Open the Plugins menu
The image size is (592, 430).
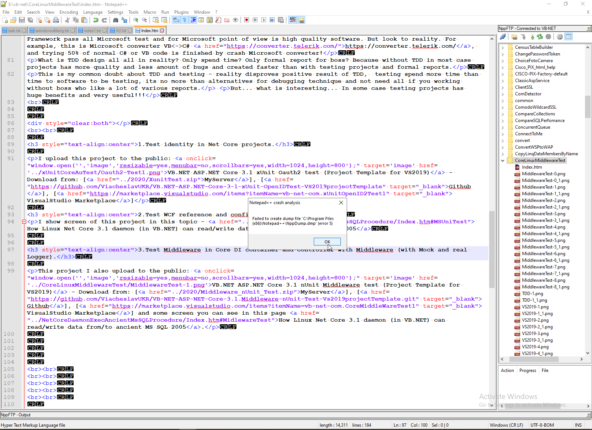(181, 12)
